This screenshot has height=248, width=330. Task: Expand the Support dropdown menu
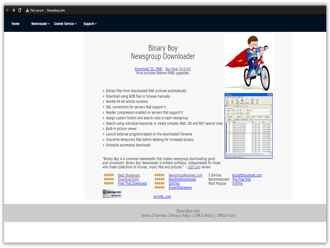89,24
